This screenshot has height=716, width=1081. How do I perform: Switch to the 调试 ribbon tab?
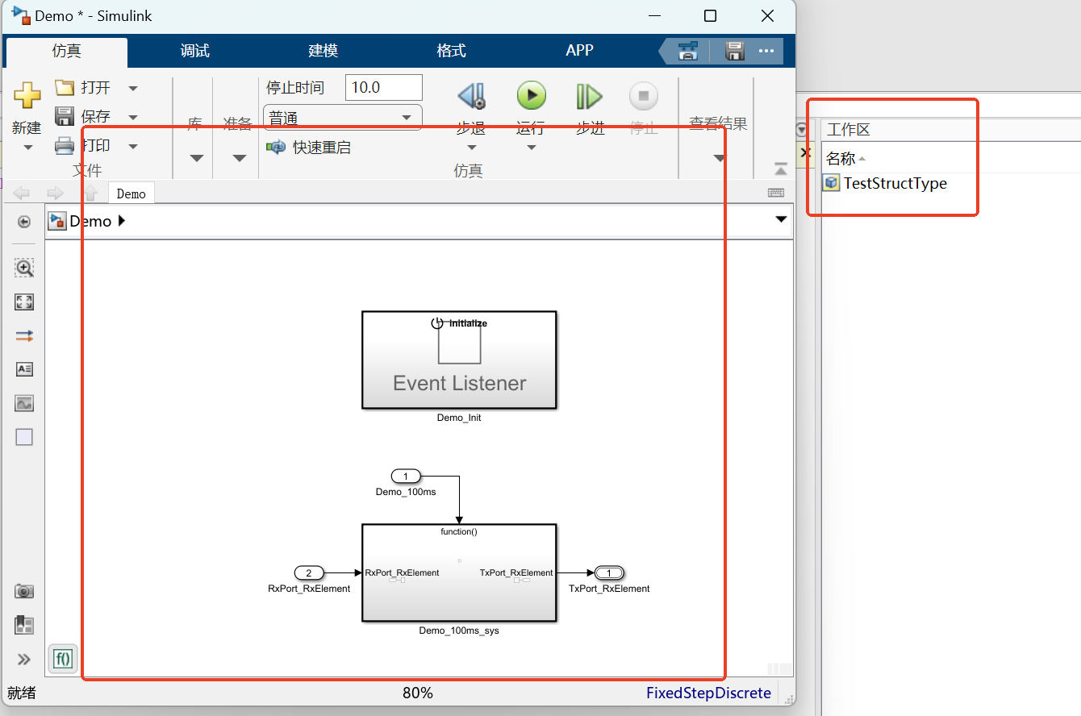tap(194, 50)
